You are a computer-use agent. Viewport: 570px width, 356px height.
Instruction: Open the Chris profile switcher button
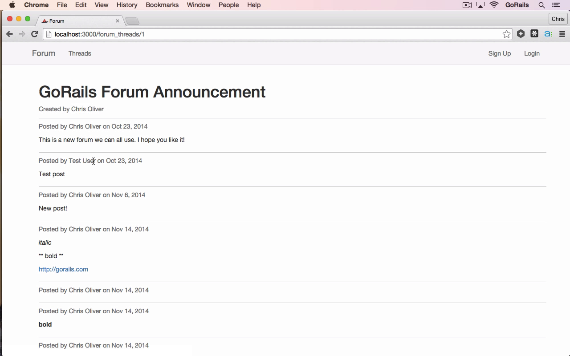coord(558,19)
